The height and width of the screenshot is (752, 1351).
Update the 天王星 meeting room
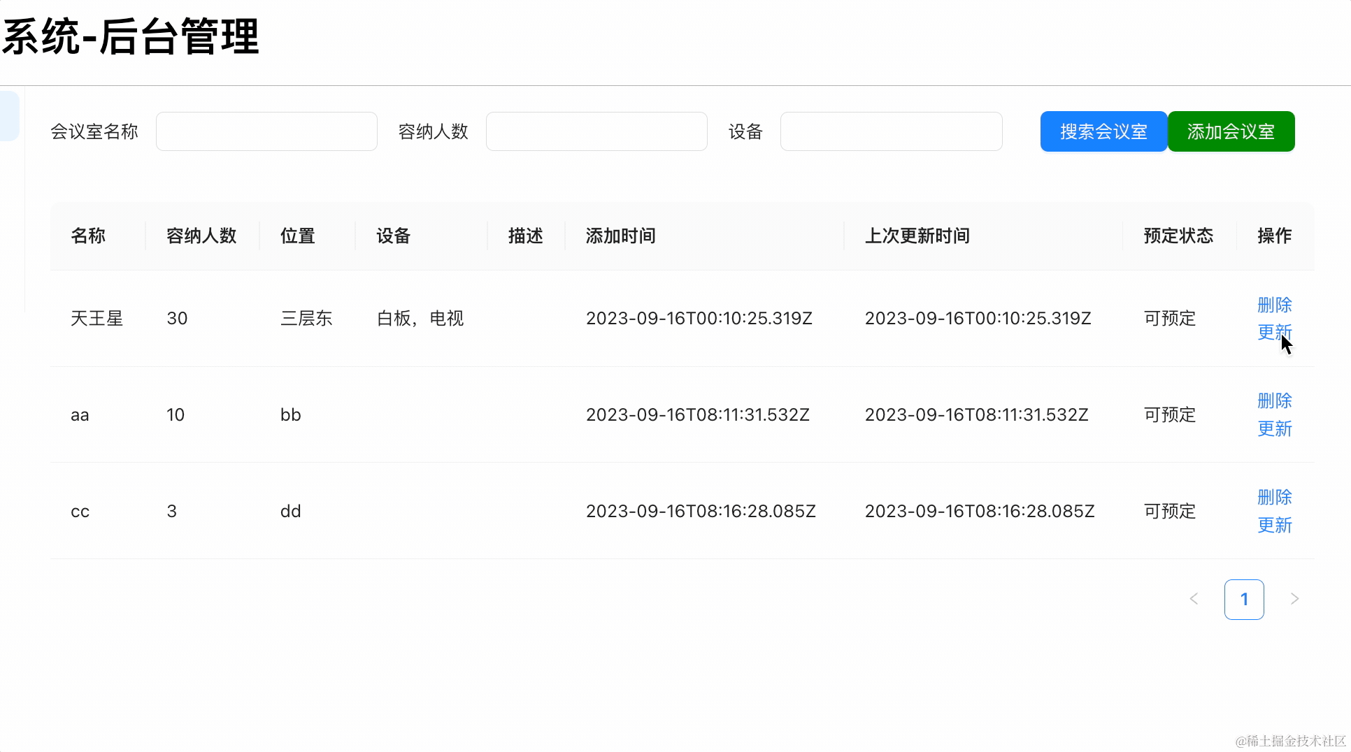coord(1274,332)
